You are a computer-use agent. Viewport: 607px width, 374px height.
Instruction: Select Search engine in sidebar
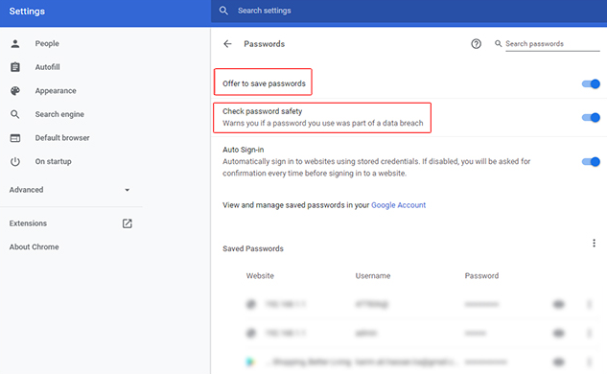59,114
